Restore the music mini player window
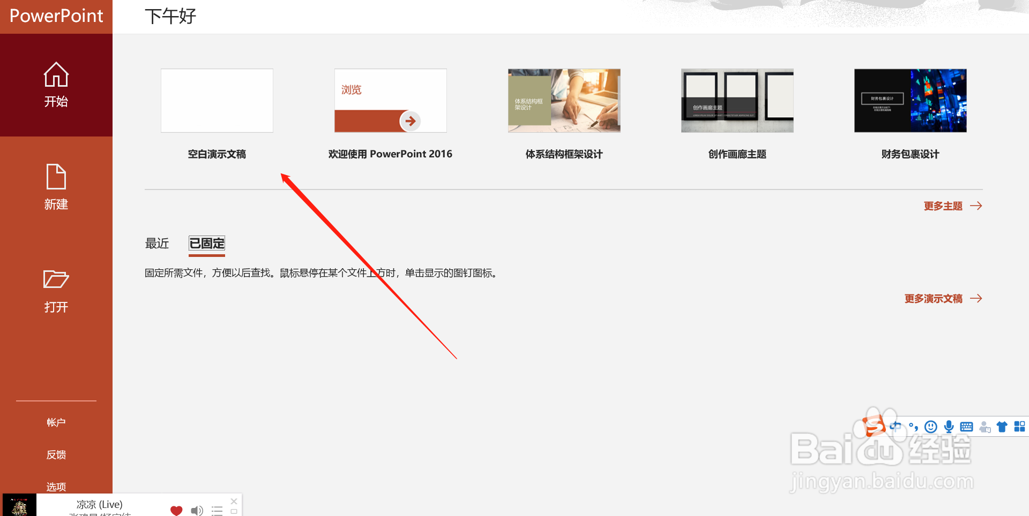 pos(234,512)
